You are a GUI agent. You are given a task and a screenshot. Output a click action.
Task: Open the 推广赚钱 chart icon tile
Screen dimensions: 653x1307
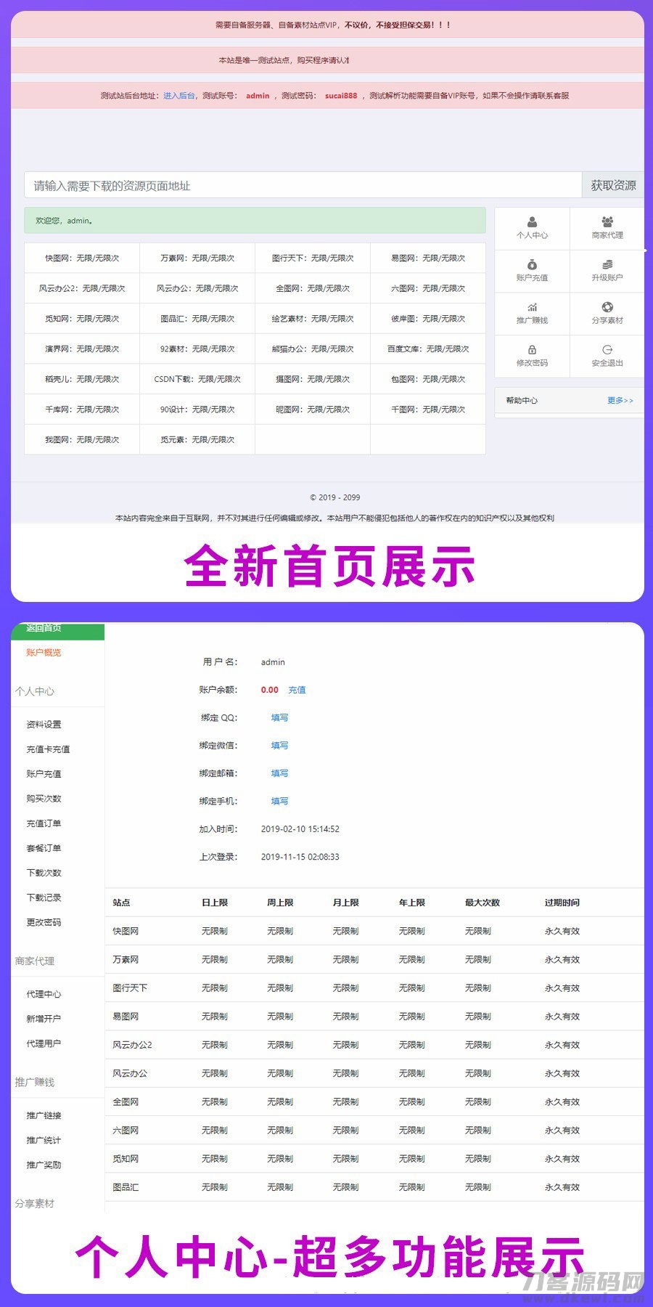[532, 314]
